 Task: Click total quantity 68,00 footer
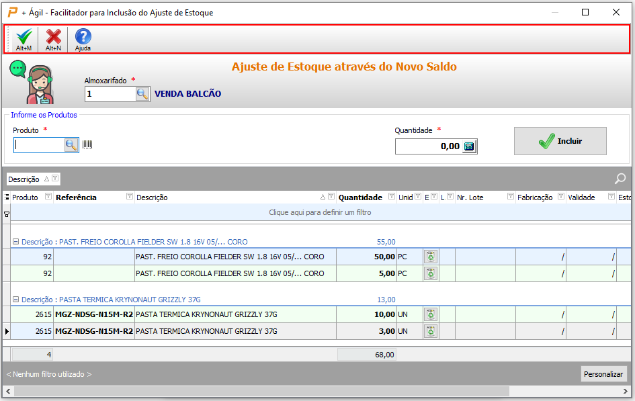tap(366, 355)
